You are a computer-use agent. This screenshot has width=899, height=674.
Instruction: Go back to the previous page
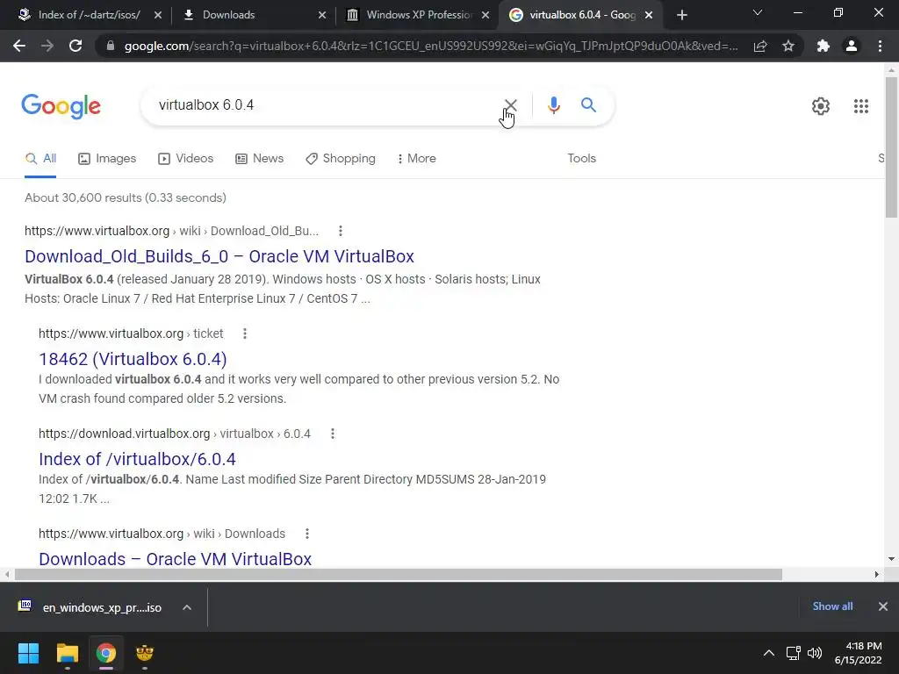pyautogui.click(x=19, y=46)
